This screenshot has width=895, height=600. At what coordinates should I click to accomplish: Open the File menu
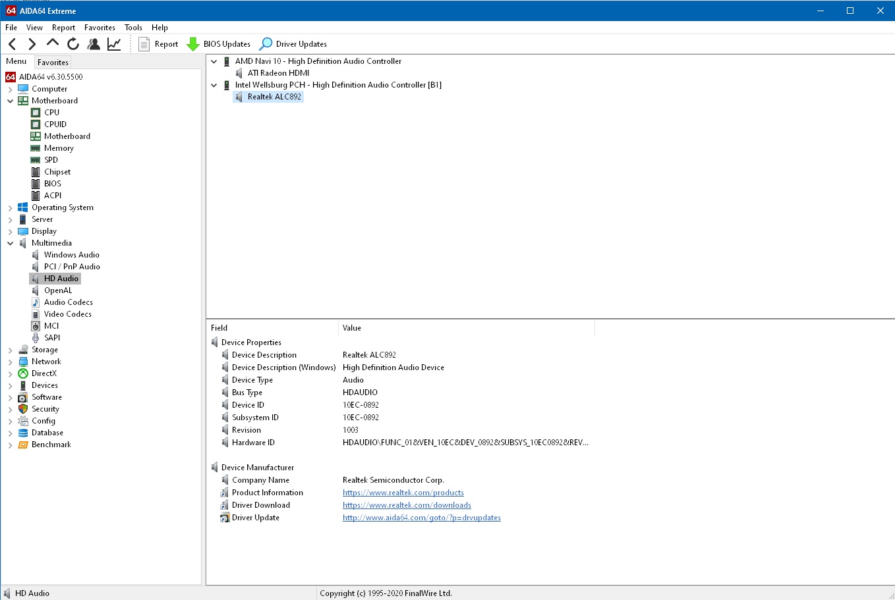click(11, 28)
